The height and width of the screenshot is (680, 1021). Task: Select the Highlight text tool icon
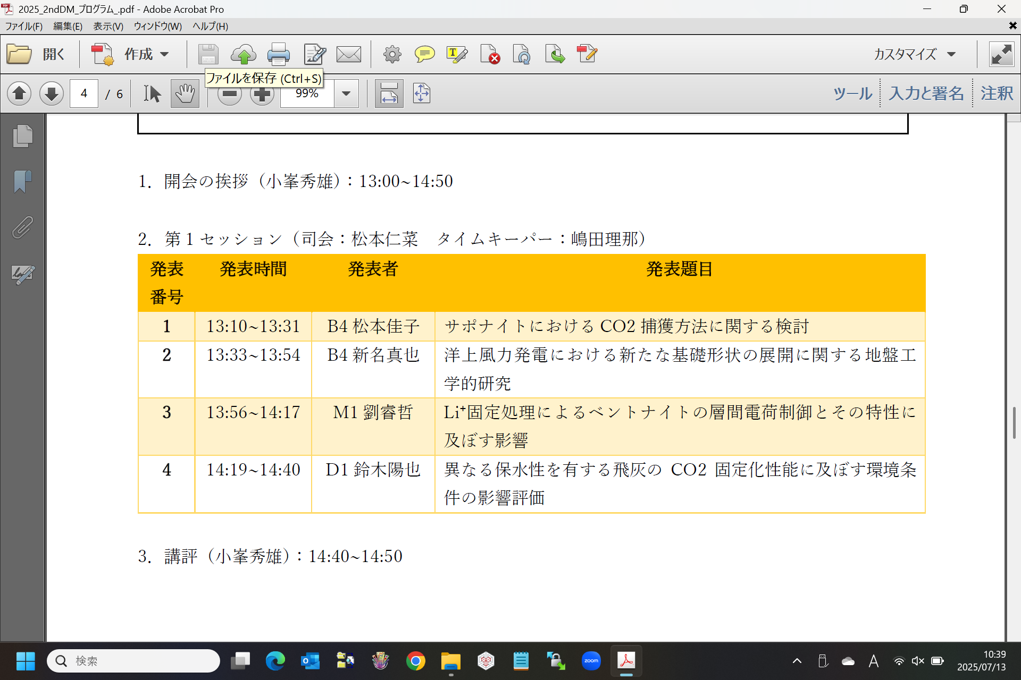[457, 54]
